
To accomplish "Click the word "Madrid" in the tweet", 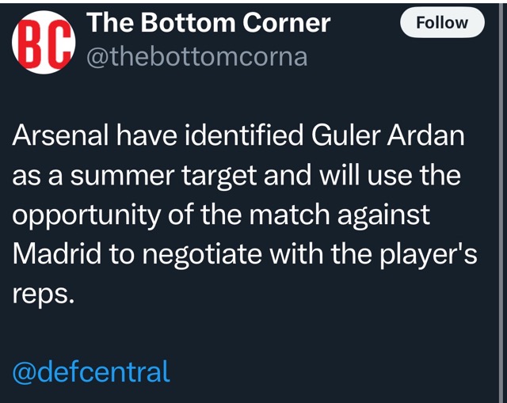I will point(54,256).
